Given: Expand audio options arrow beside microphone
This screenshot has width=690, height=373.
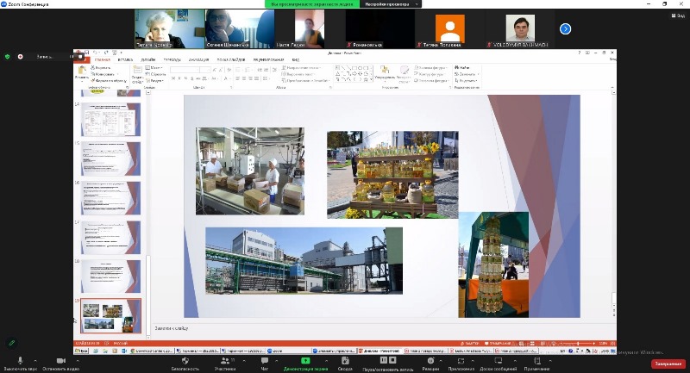Looking at the screenshot, I should click(36, 359).
